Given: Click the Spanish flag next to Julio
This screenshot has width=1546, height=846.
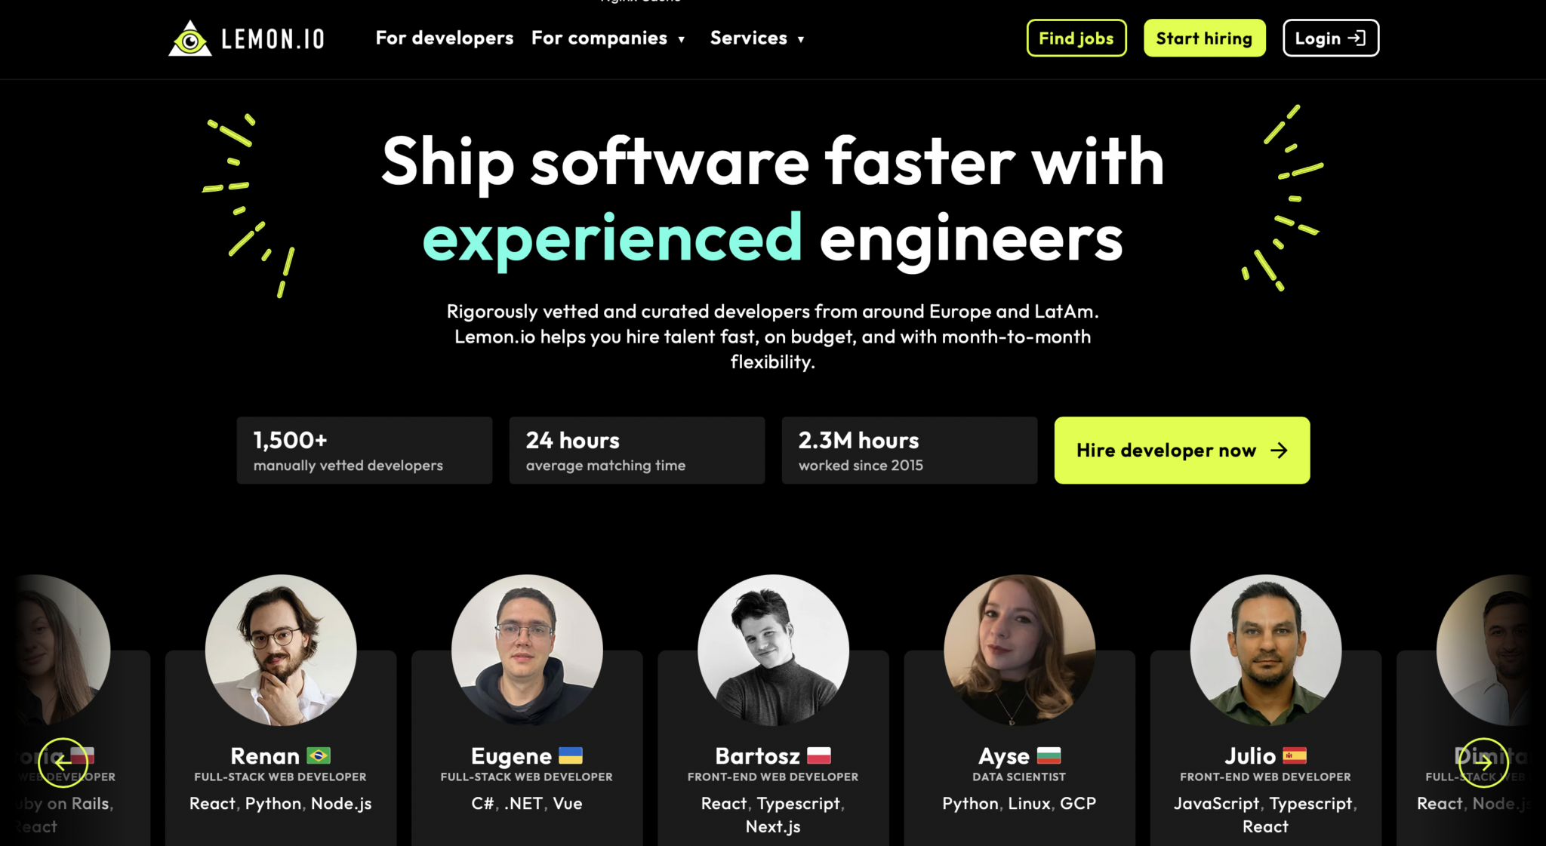Looking at the screenshot, I should point(1293,755).
